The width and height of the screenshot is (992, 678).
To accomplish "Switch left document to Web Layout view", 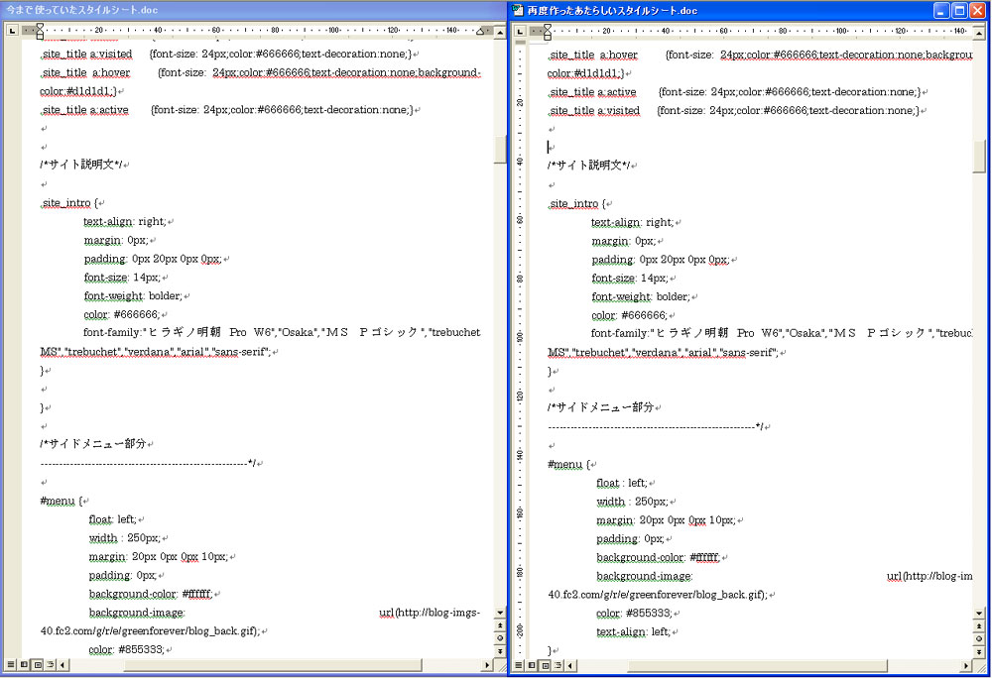I will pos(24,664).
